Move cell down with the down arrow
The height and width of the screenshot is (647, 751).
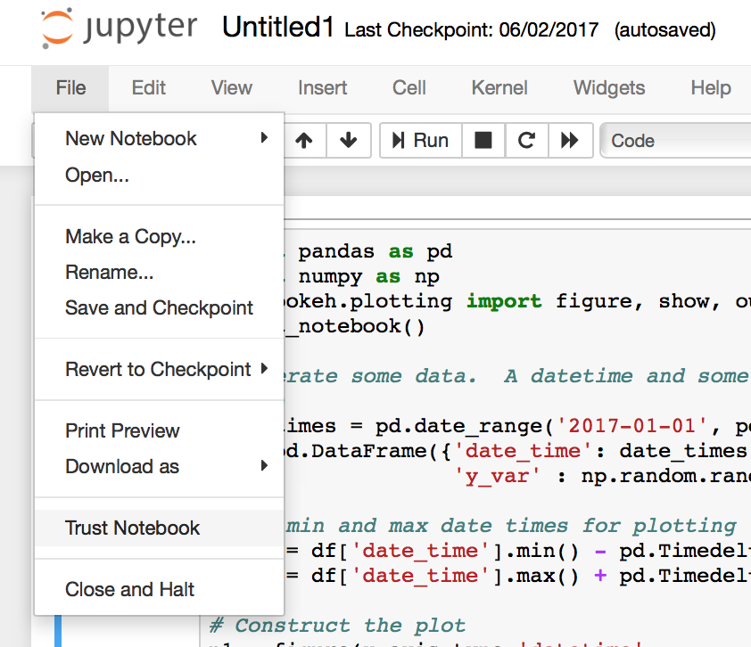pyautogui.click(x=349, y=140)
